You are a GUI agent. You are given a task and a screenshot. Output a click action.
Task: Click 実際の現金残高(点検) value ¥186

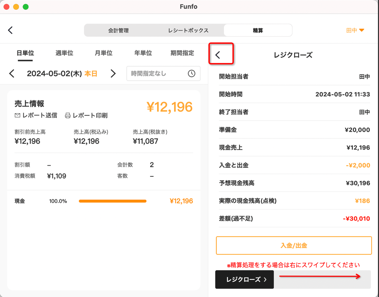point(362,201)
